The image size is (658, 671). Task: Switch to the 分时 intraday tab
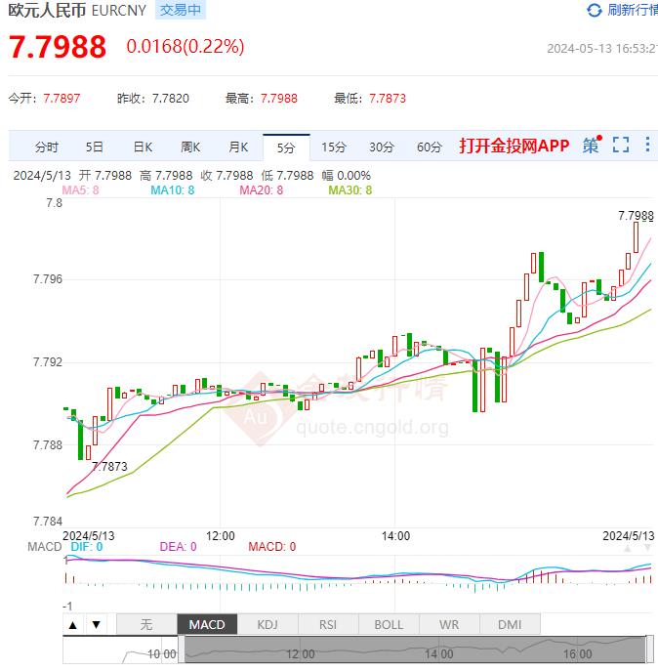point(46,147)
